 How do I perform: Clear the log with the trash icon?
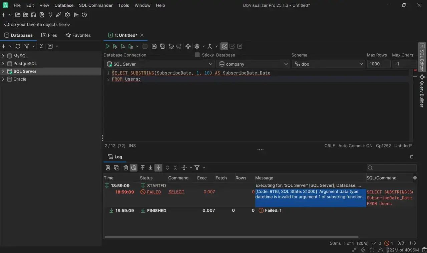[126, 168]
